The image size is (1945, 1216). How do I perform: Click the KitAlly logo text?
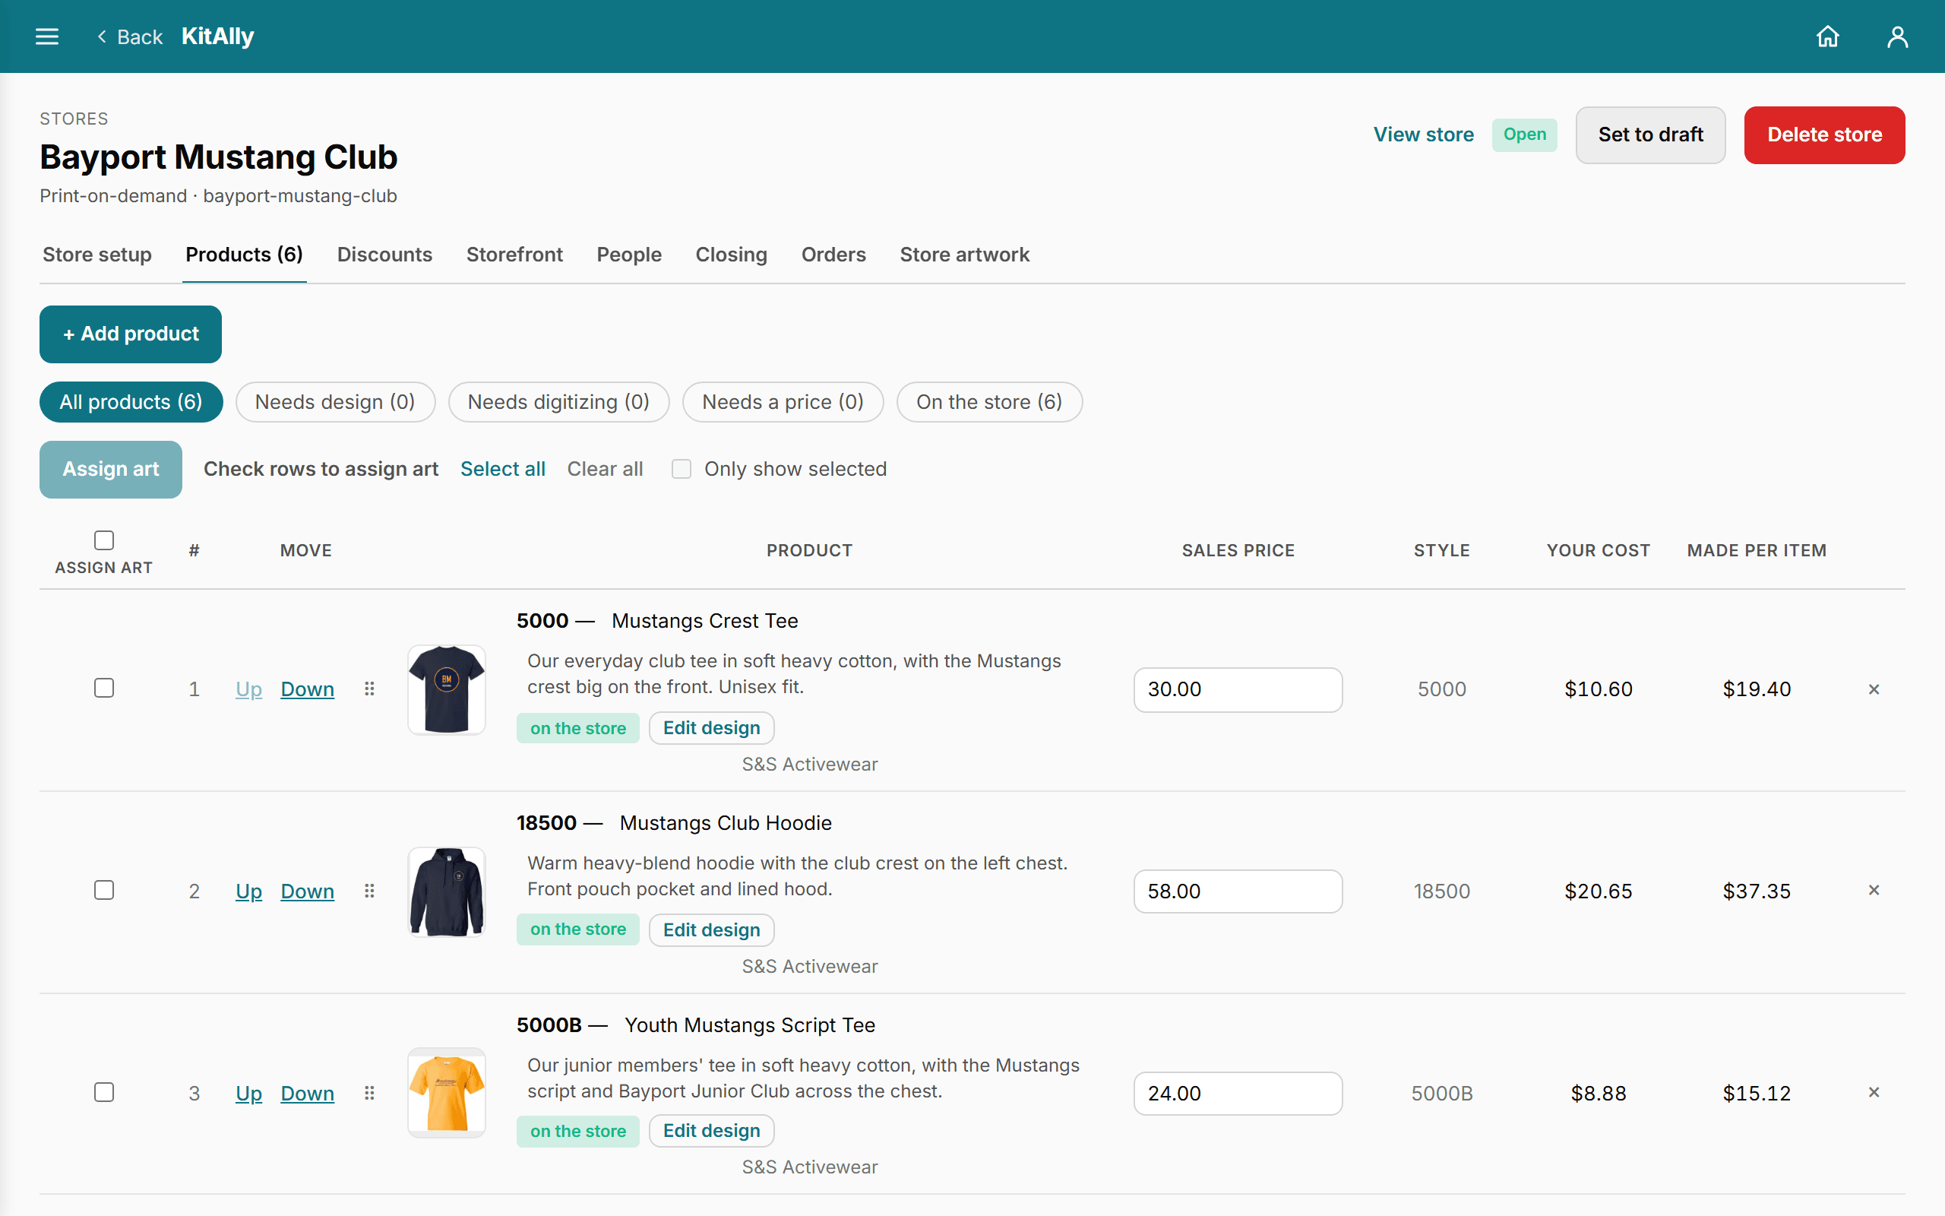click(218, 36)
